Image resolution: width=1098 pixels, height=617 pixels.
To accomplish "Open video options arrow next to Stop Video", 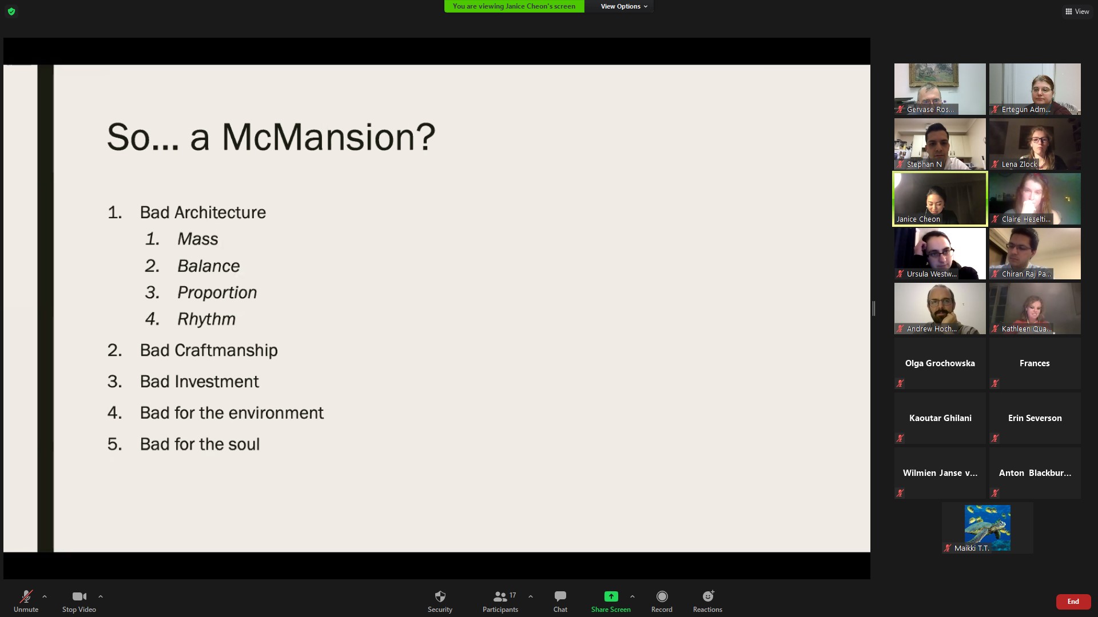I will pyautogui.click(x=101, y=596).
